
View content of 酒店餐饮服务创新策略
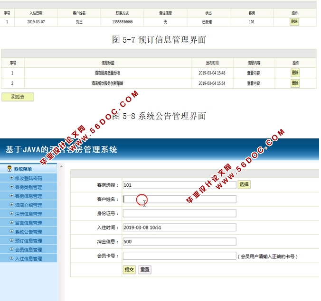[254, 83]
